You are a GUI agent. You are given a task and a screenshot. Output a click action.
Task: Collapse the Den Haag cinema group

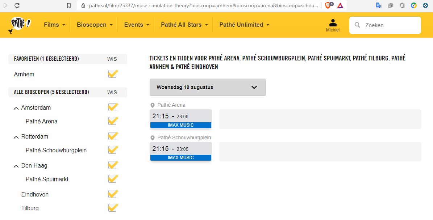(x=16, y=166)
